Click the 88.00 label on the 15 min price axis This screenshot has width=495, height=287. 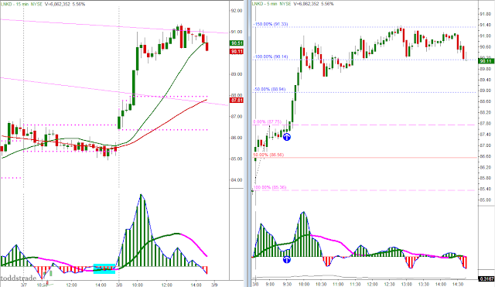(237, 95)
